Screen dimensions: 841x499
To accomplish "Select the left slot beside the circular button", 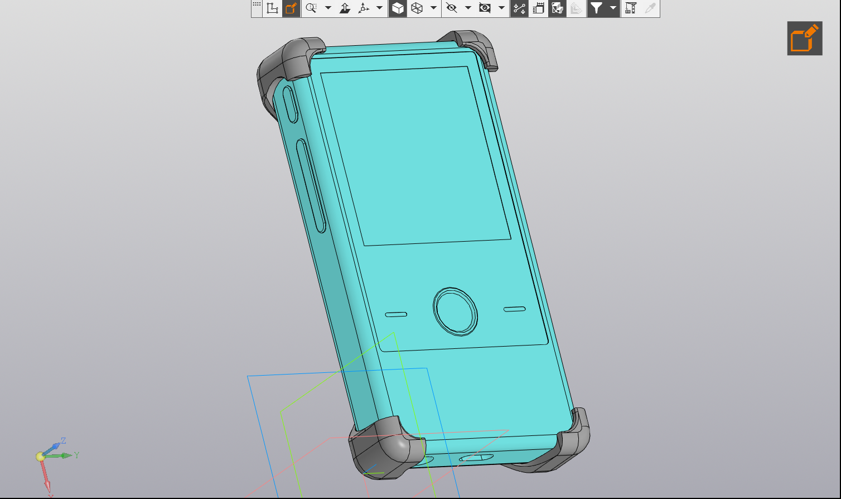I will coord(396,315).
